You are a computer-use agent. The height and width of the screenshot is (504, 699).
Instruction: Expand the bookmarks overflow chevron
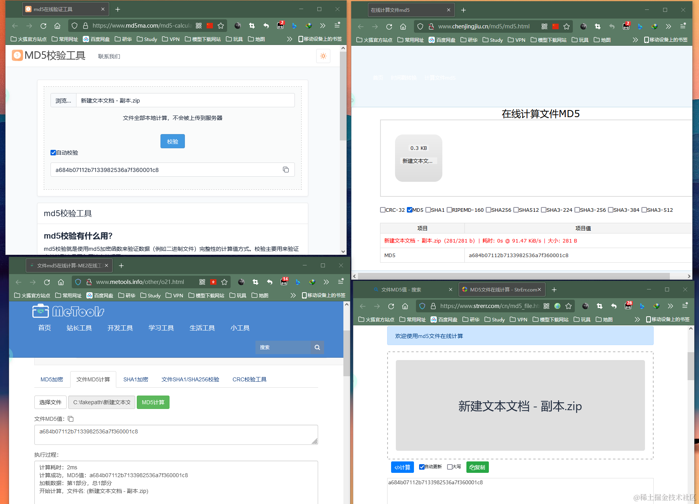coord(290,39)
